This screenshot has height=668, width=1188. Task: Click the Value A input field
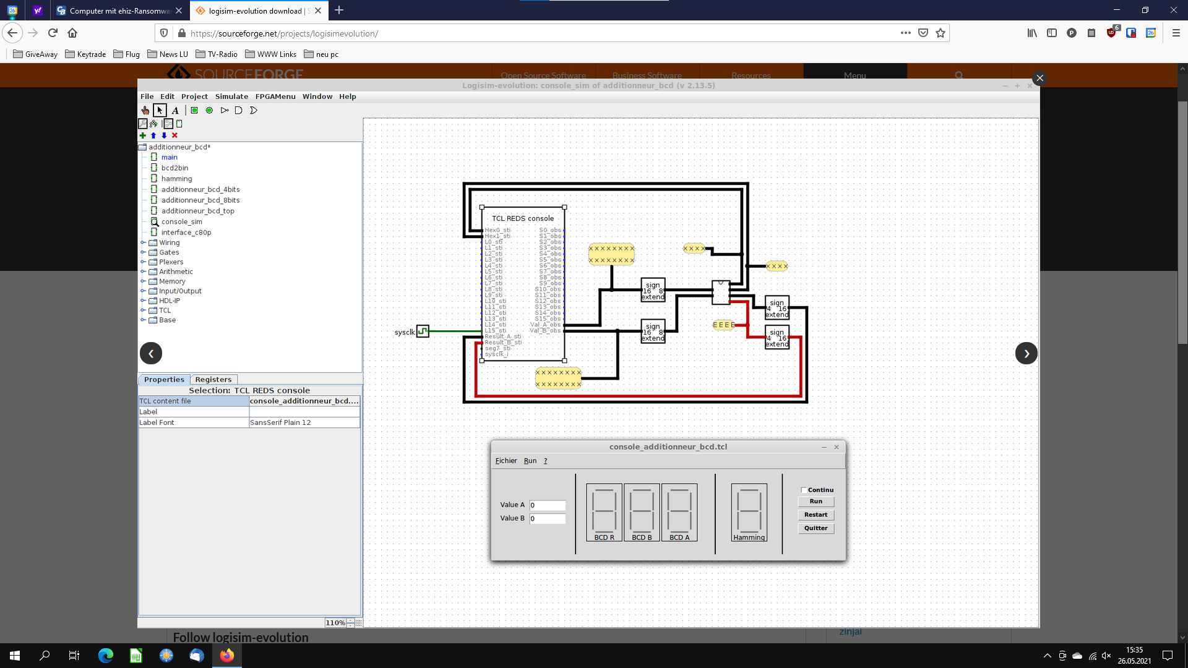click(547, 505)
